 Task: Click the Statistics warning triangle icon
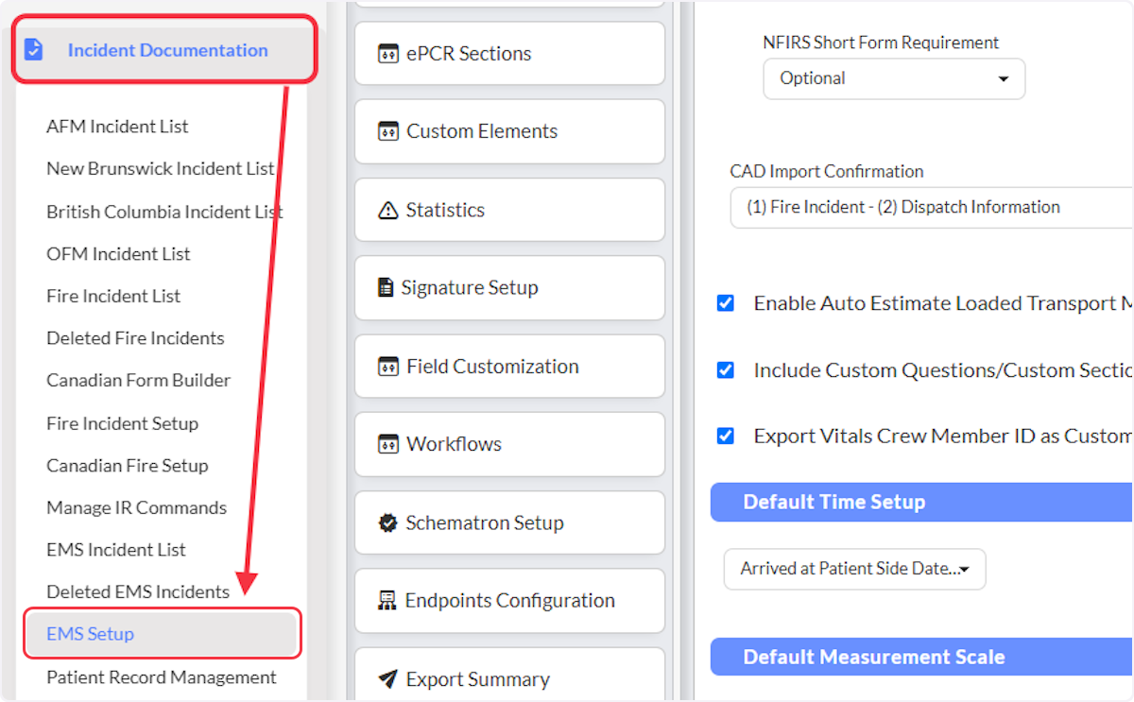387,210
